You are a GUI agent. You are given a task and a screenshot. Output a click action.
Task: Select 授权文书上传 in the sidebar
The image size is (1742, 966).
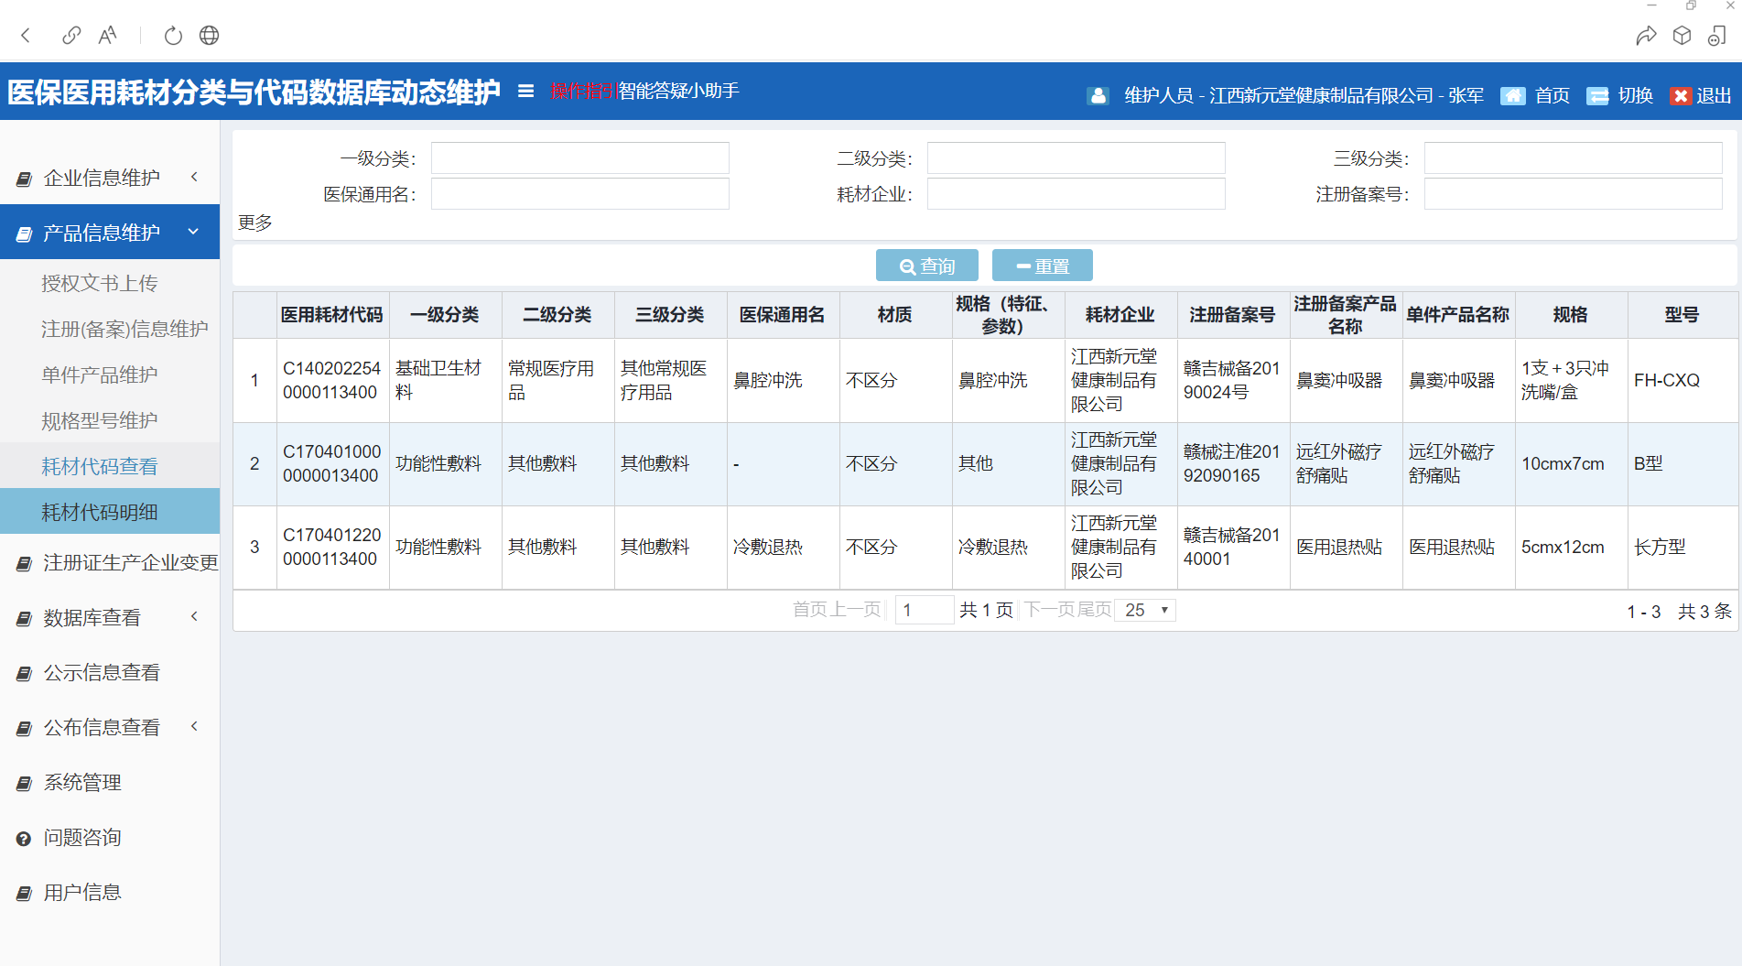tap(100, 283)
